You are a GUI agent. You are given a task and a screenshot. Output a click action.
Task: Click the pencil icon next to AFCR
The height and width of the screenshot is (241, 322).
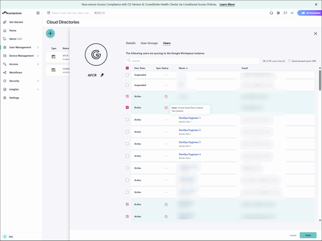[x=102, y=75]
